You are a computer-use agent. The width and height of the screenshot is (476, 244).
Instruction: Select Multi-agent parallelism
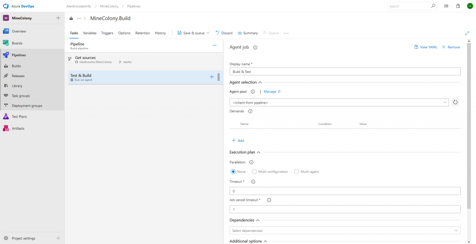point(297,171)
